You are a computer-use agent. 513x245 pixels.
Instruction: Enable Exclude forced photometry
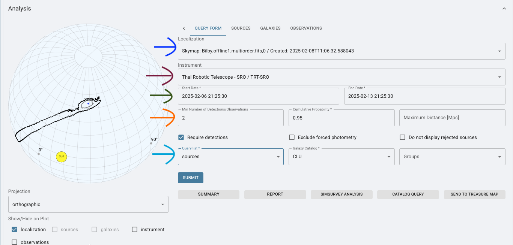click(x=292, y=137)
